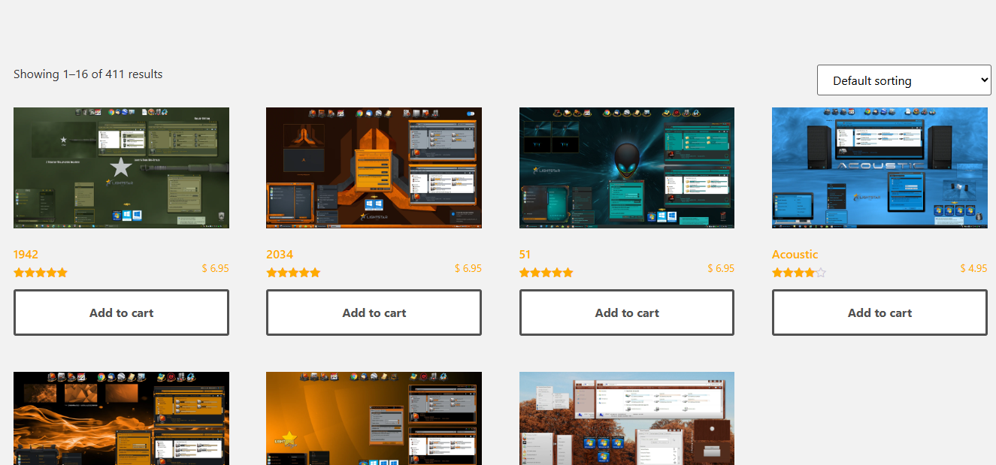The image size is (996, 465).
Task: Open the Acoustic product title link
Action: pos(795,254)
